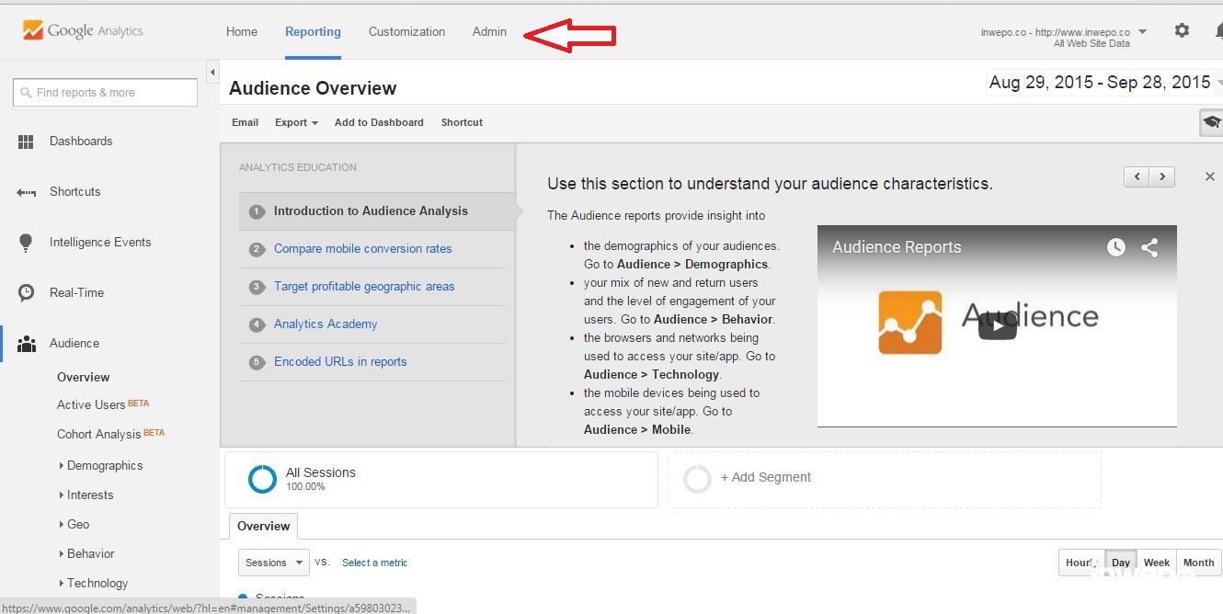Screen dimensions: 1223x614
Task: Switch graph to Hourly view
Action: pyautogui.click(x=1082, y=563)
